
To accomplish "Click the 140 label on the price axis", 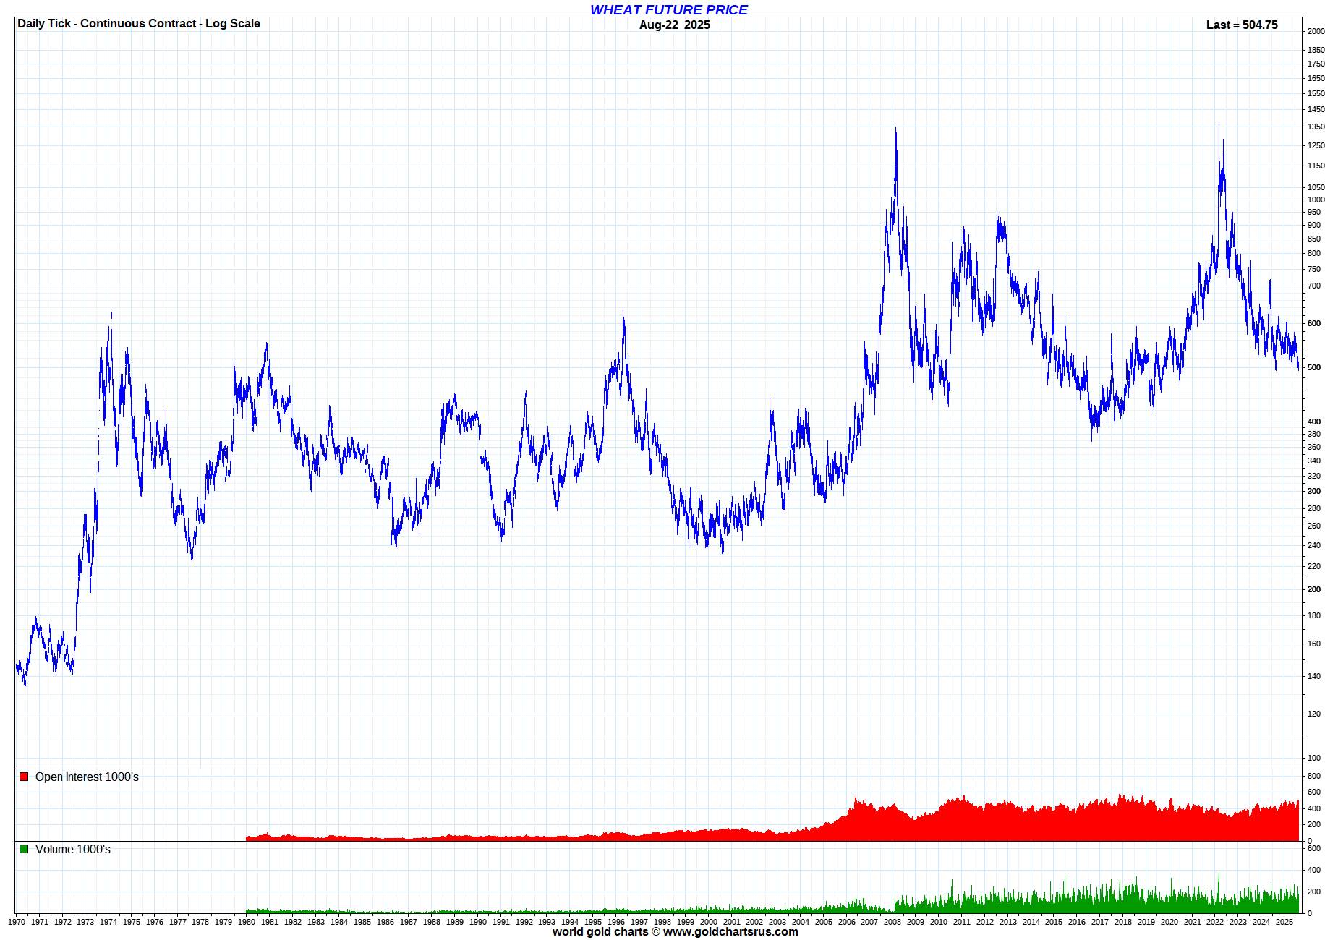I will click(1314, 676).
